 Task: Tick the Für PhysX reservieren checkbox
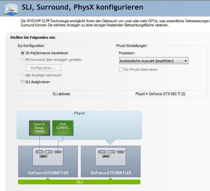tap(121, 69)
